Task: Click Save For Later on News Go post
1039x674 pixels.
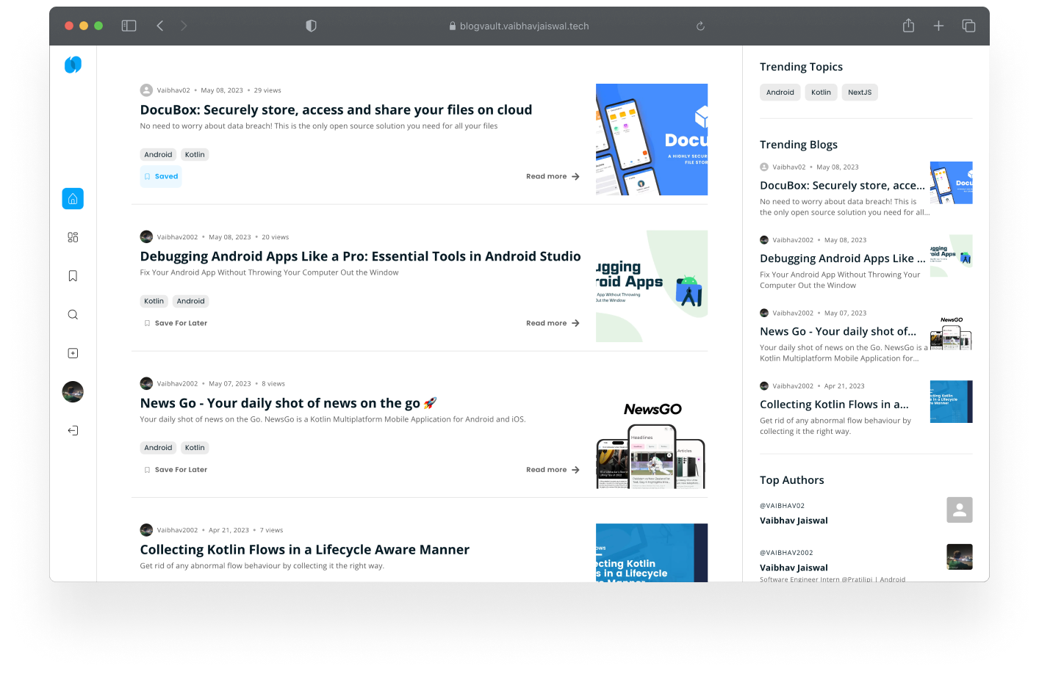Action: 176,469
